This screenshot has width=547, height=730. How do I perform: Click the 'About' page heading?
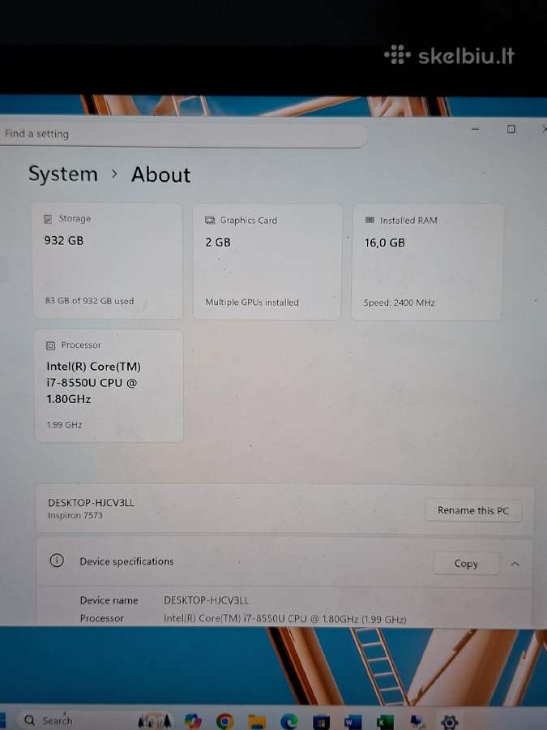tap(161, 175)
